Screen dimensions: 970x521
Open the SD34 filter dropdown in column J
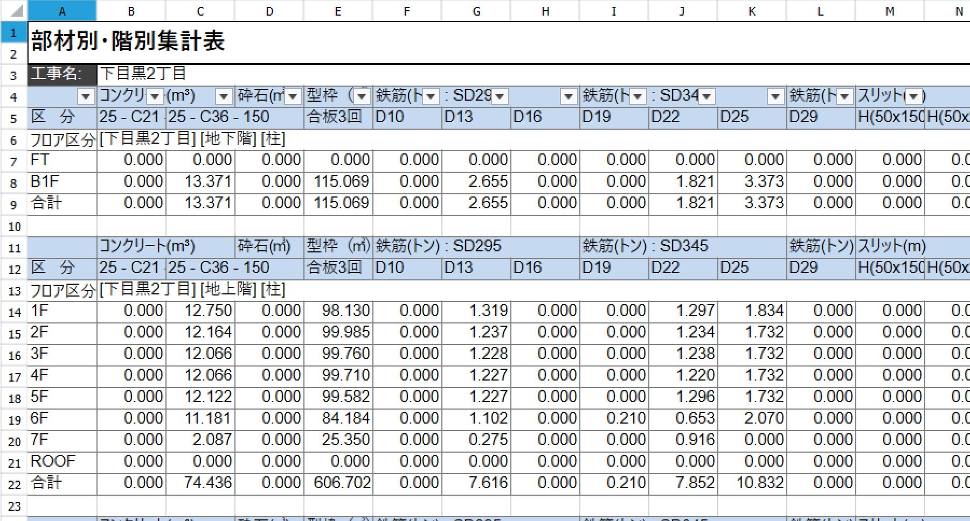pyautogui.click(x=706, y=97)
